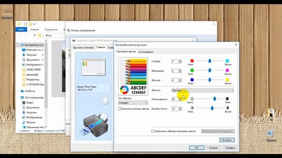282x158 pixels.
Task: Click the blue Yellow-low color icon
Action: coord(192,80)
